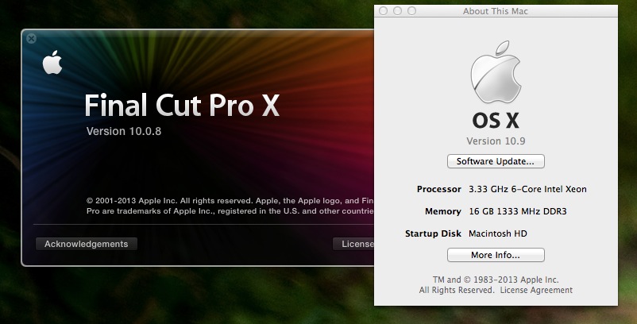The image size is (637, 324).
Task: Click Software Update in About This Mac
Action: 496,161
